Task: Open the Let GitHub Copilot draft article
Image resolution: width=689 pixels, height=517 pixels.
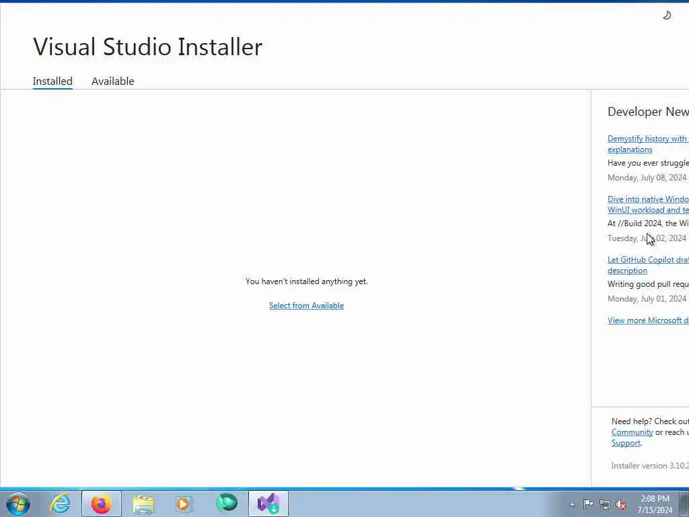Action: pos(648,265)
